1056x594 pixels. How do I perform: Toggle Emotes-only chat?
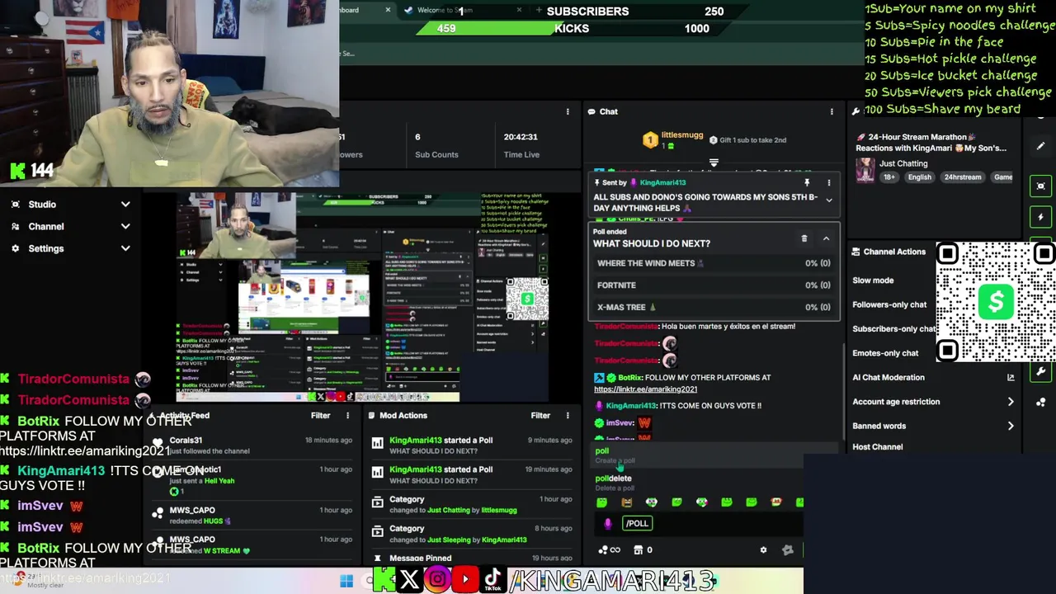[x=885, y=353]
